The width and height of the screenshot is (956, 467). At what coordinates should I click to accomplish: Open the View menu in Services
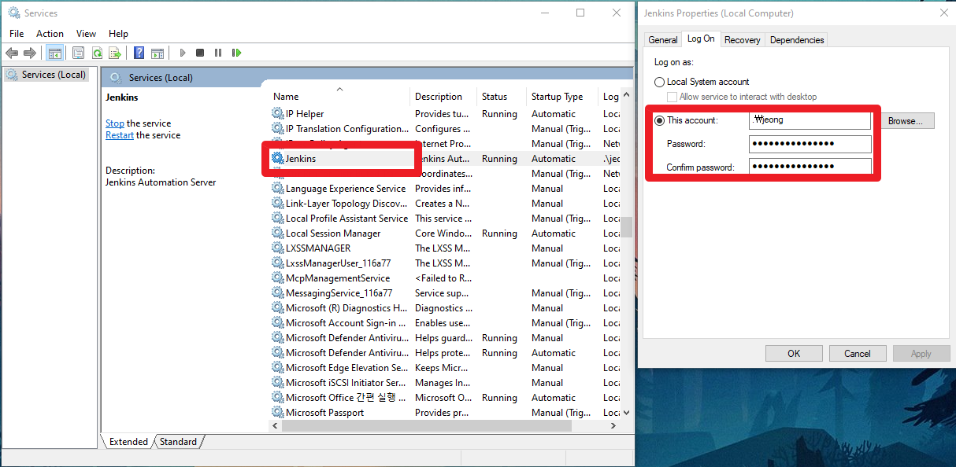87,34
